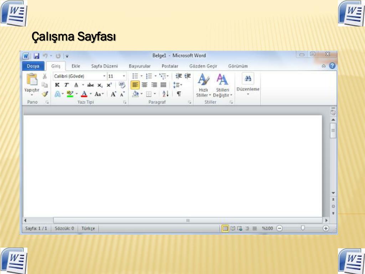Click the Save icon in quick access toolbar
The height and width of the screenshot is (274, 365).
tap(36, 56)
